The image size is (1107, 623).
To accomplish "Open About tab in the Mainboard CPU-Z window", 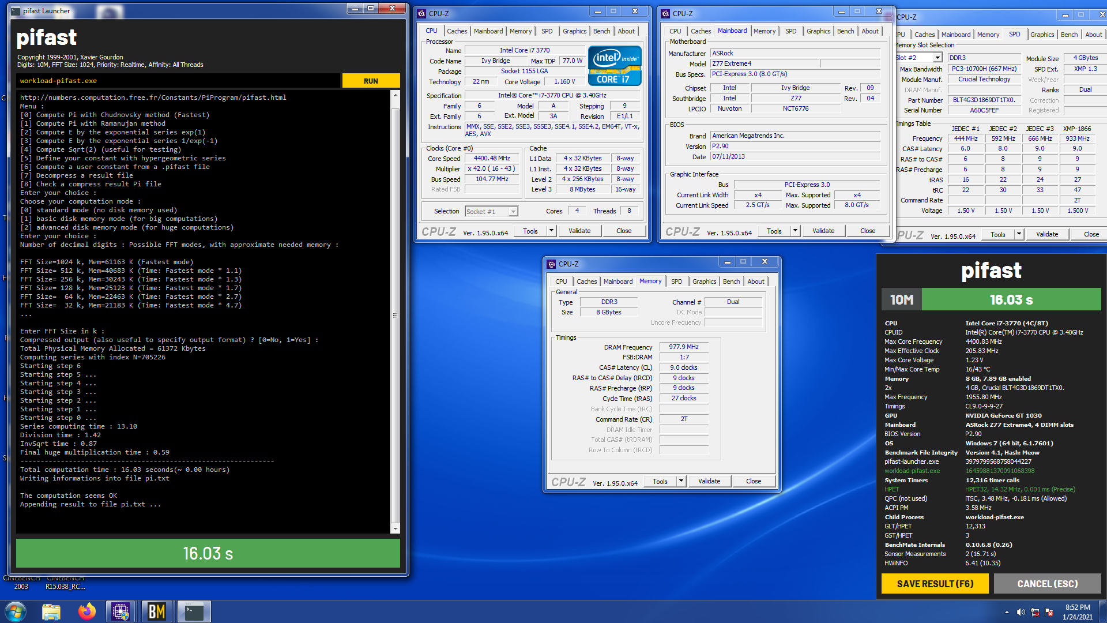I will tap(870, 31).
